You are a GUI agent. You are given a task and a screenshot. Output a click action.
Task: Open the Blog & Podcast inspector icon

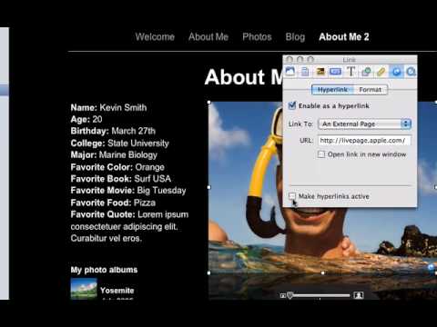click(335, 72)
